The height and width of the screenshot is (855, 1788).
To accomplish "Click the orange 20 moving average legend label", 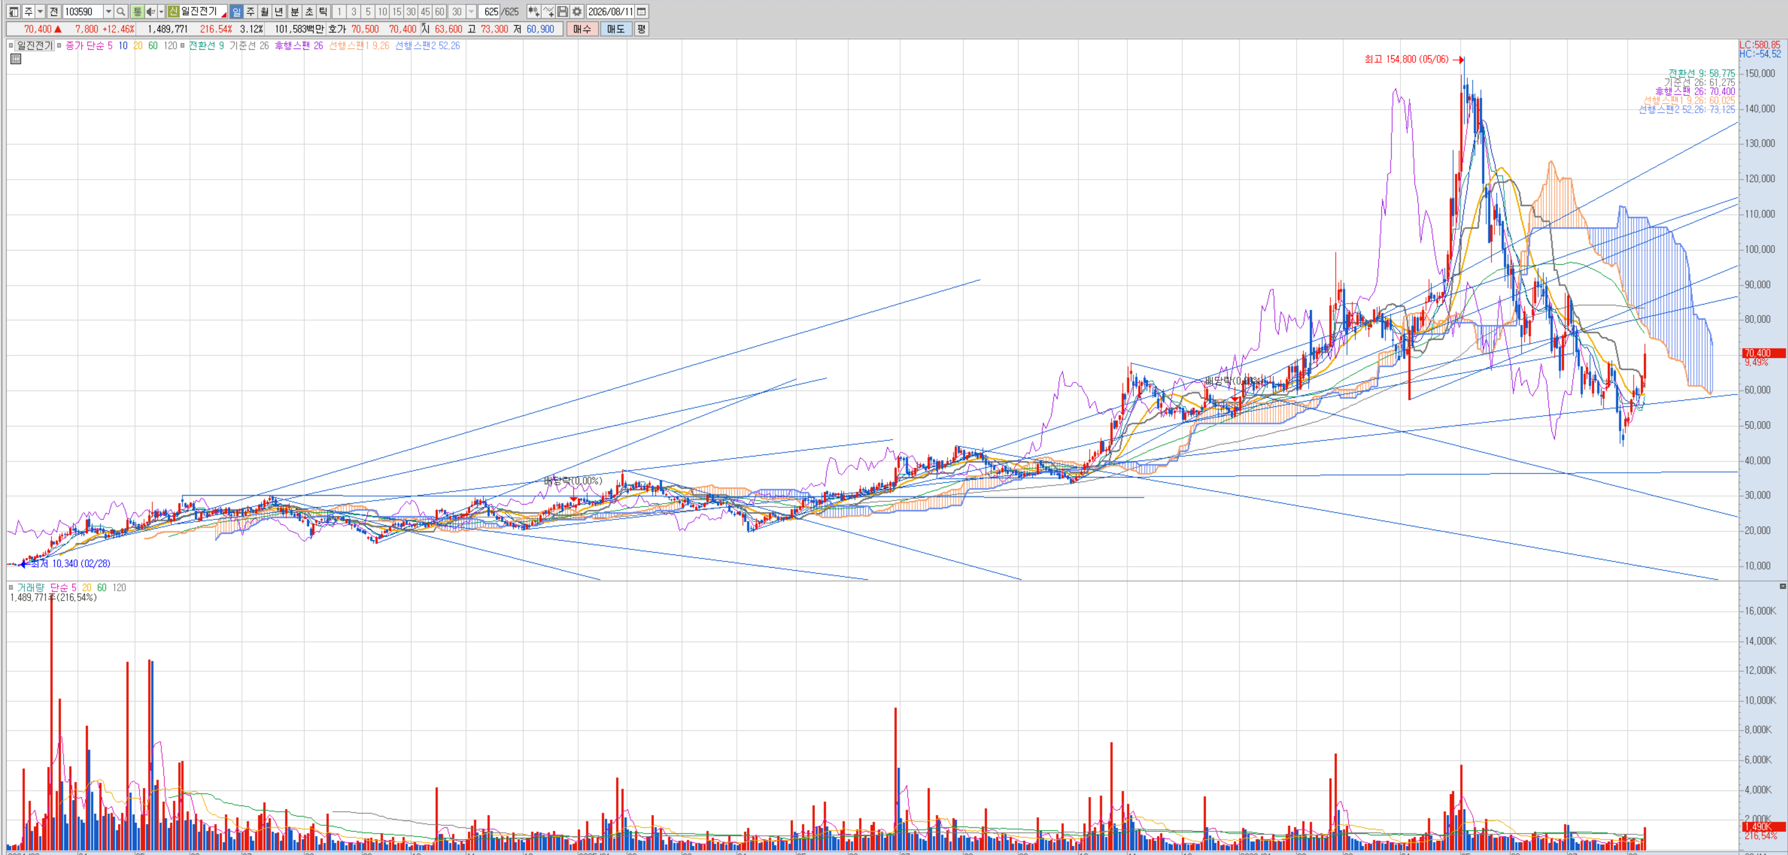I will (138, 46).
